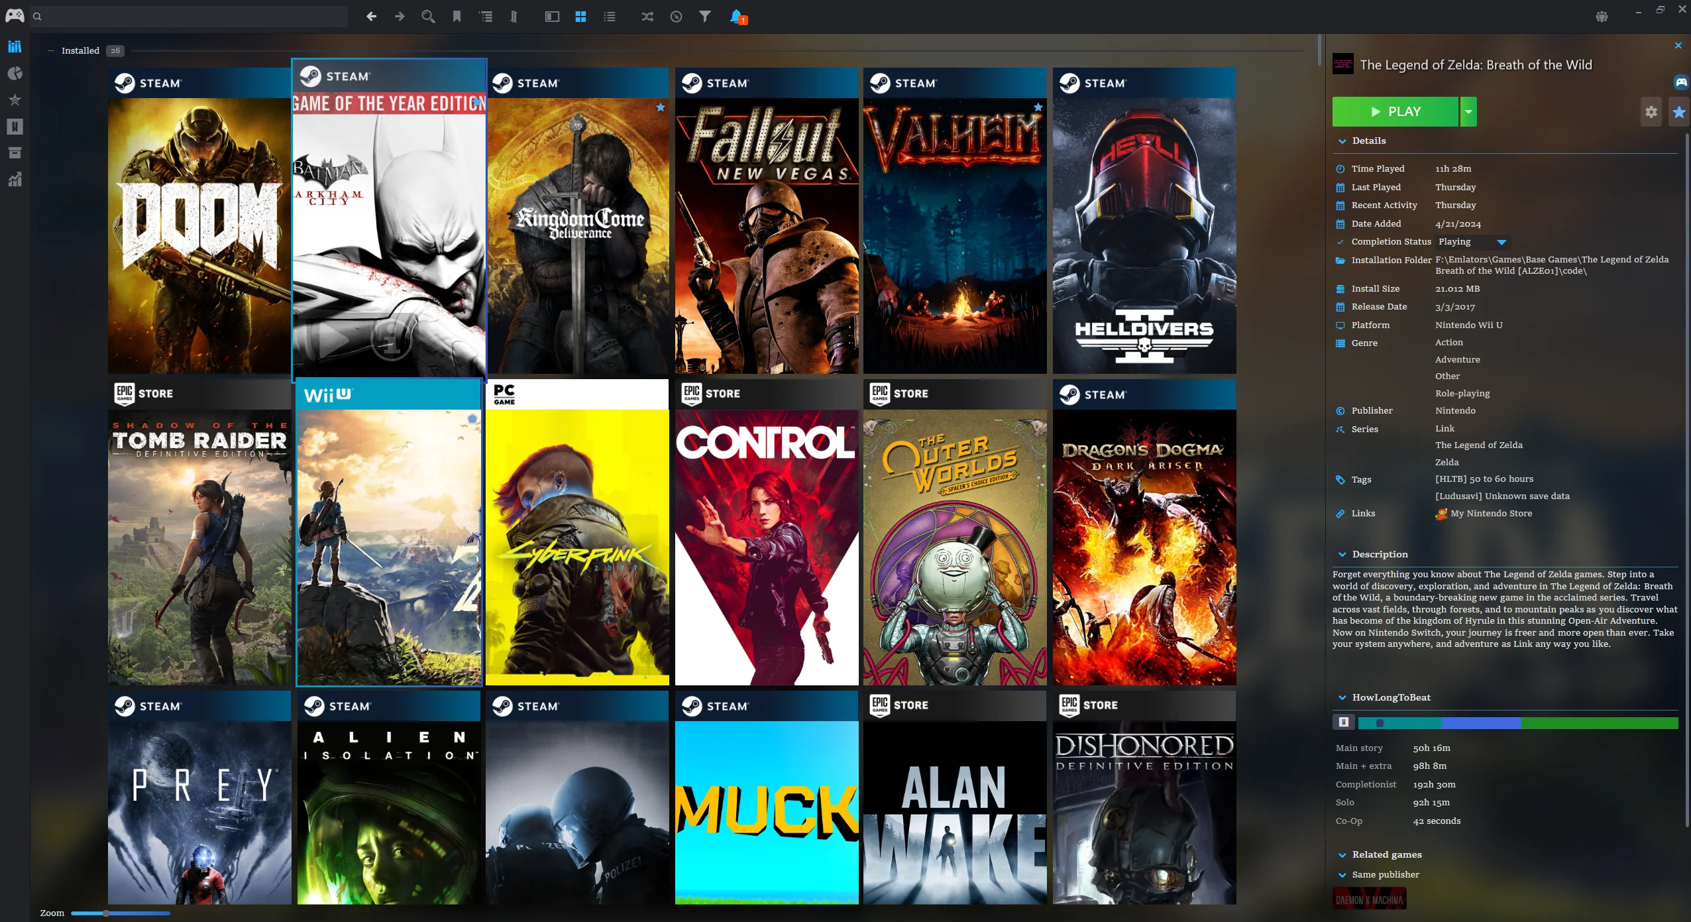Collapse the Installed group header
Image resolution: width=1691 pixels, height=922 pixels.
(x=51, y=50)
